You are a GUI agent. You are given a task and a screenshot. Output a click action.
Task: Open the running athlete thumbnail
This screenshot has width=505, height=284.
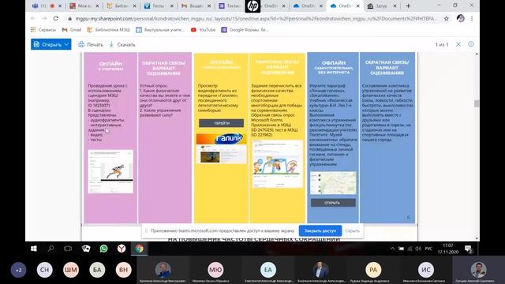coord(110,171)
